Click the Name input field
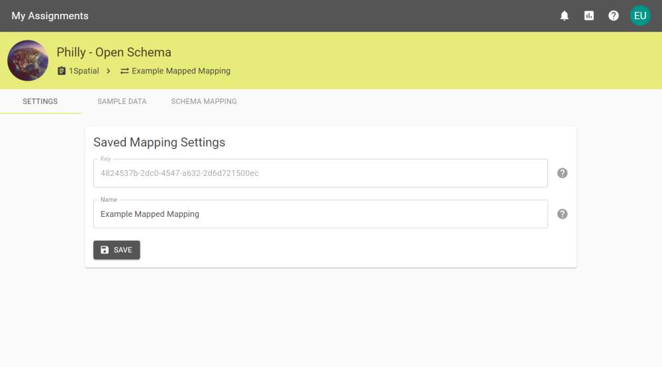This screenshot has height=367, width=662. coord(320,214)
